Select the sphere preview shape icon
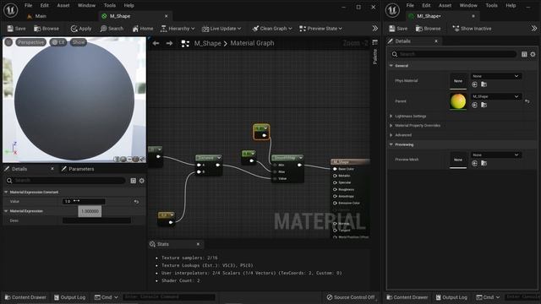Image resolution: width=541 pixels, height=304 pixels. [123, 160]
